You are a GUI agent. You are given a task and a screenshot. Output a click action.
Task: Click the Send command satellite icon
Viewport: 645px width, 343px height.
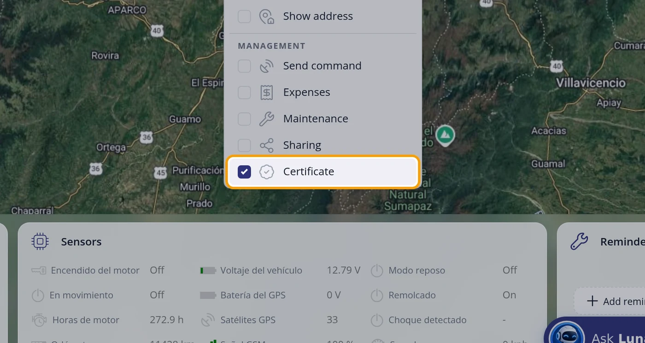[267, 66]
